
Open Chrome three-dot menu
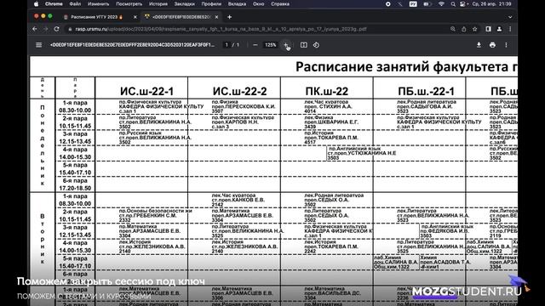[x=510, y=29]
